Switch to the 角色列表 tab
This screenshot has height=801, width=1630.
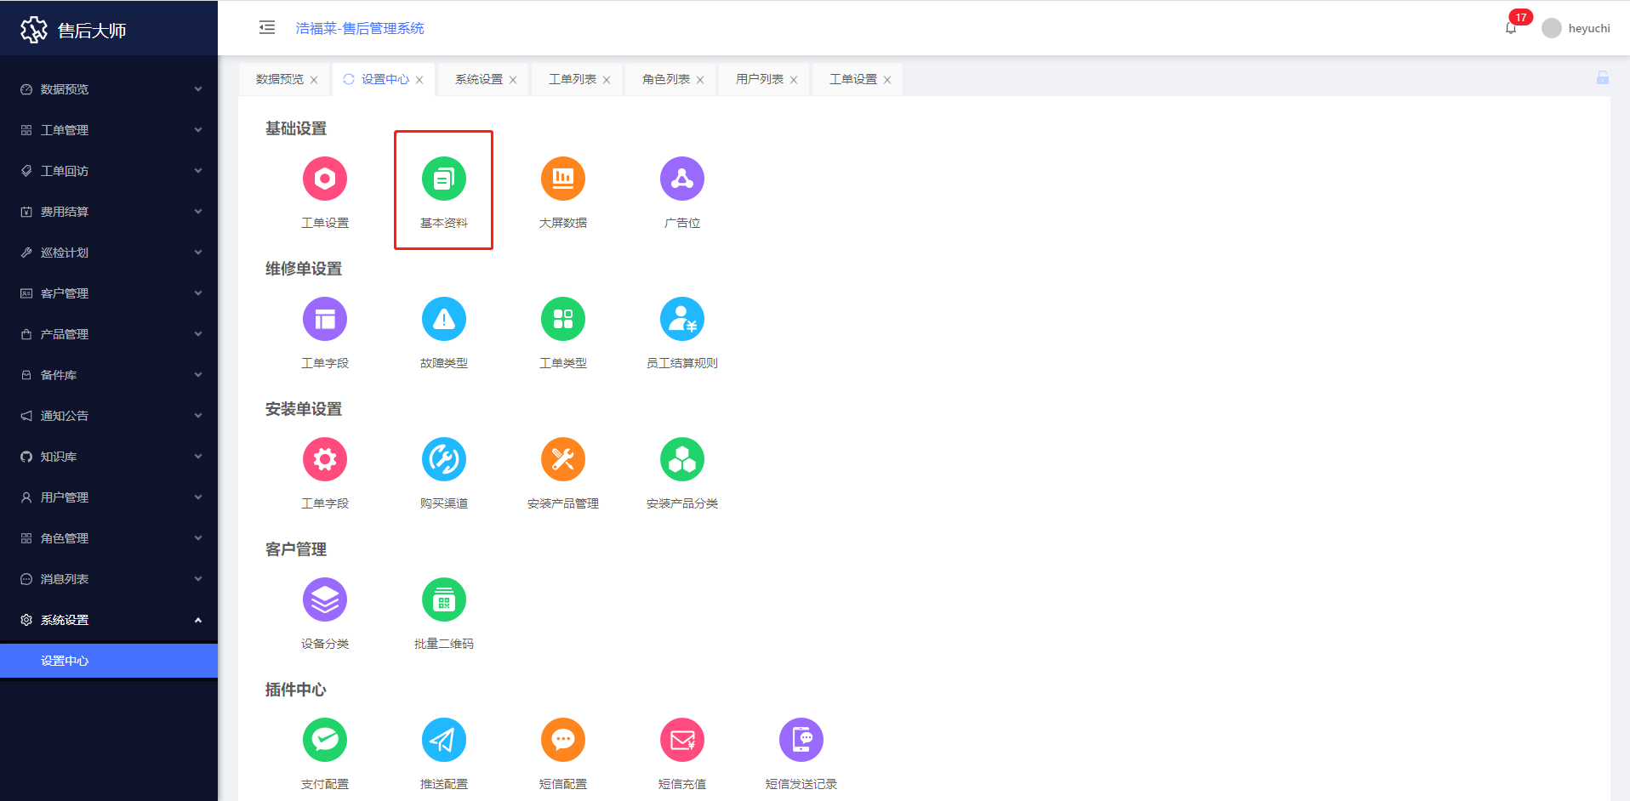point(665,79)
